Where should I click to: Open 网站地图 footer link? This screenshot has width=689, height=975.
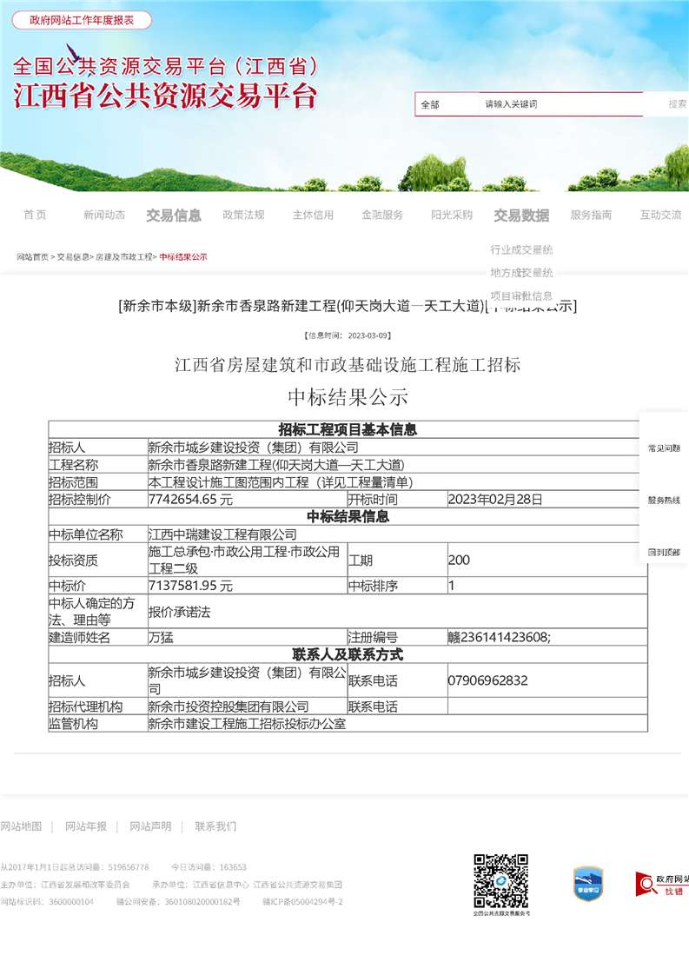(21, 826)
